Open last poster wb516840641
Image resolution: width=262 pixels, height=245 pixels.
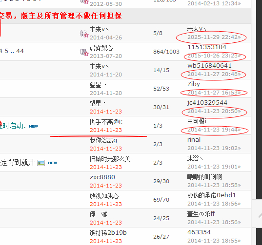(x=209, y=66)
